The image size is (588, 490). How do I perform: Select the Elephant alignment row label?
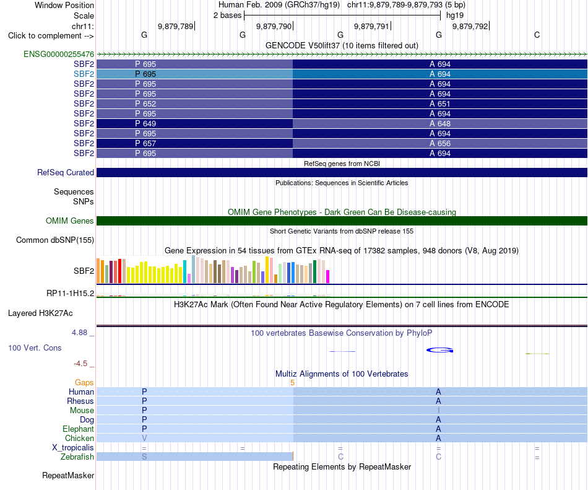click(78, 429)
